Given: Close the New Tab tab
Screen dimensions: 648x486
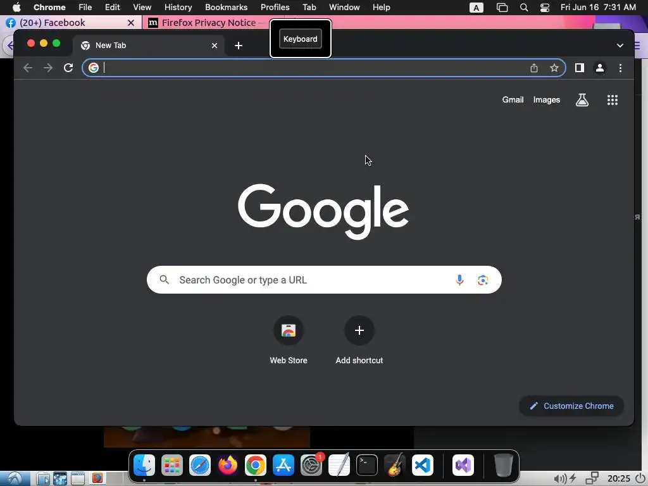Looking at the screenshot, I should click(x=214, y=46).
